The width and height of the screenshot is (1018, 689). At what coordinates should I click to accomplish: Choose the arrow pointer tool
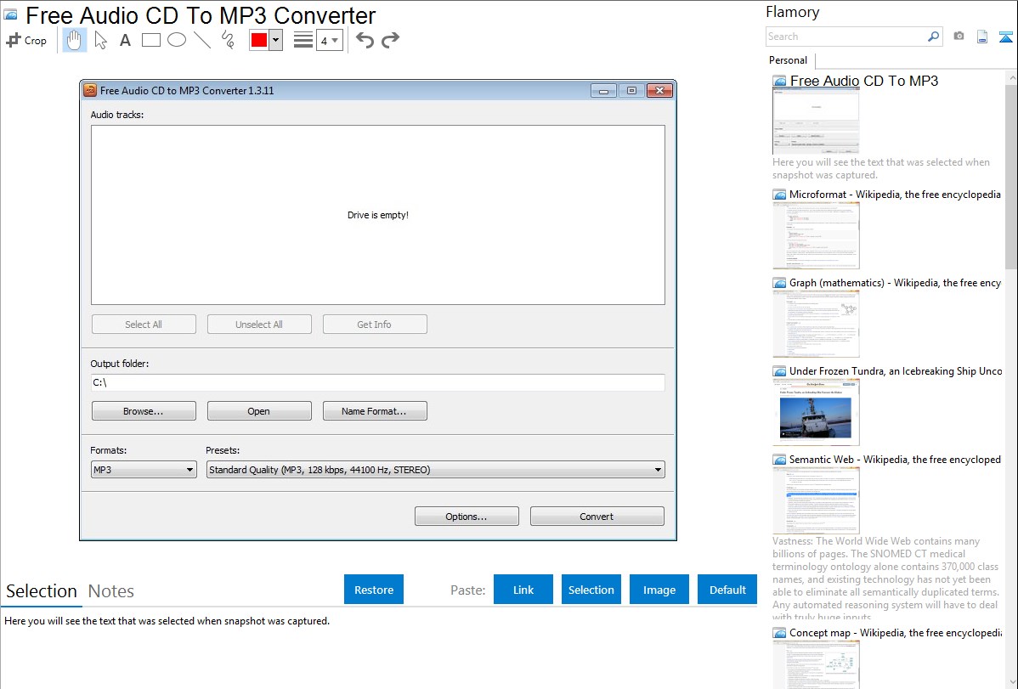tap(100, 40)
